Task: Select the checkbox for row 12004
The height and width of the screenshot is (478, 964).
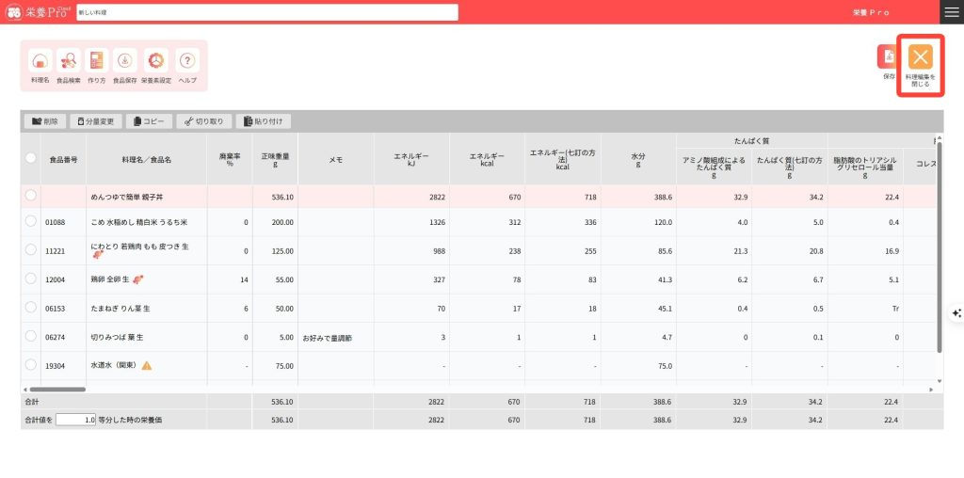Action: click(31, 279)
